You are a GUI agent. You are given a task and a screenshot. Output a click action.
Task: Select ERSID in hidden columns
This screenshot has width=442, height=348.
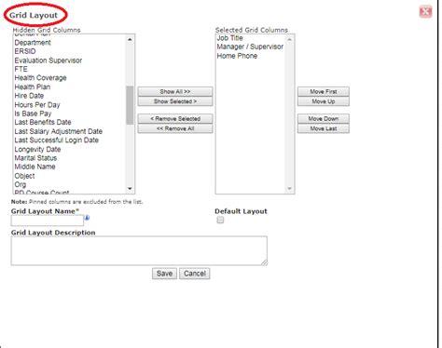[25, 51]
